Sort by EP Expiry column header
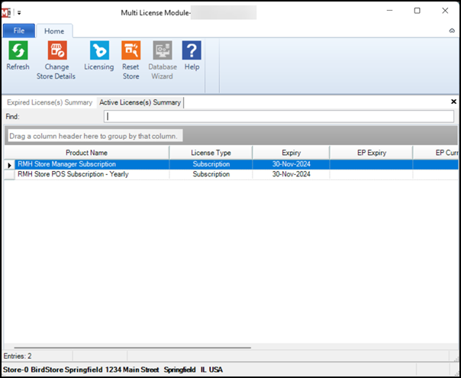The height and width of the screenshot is (378, 461). coord(372,153)
